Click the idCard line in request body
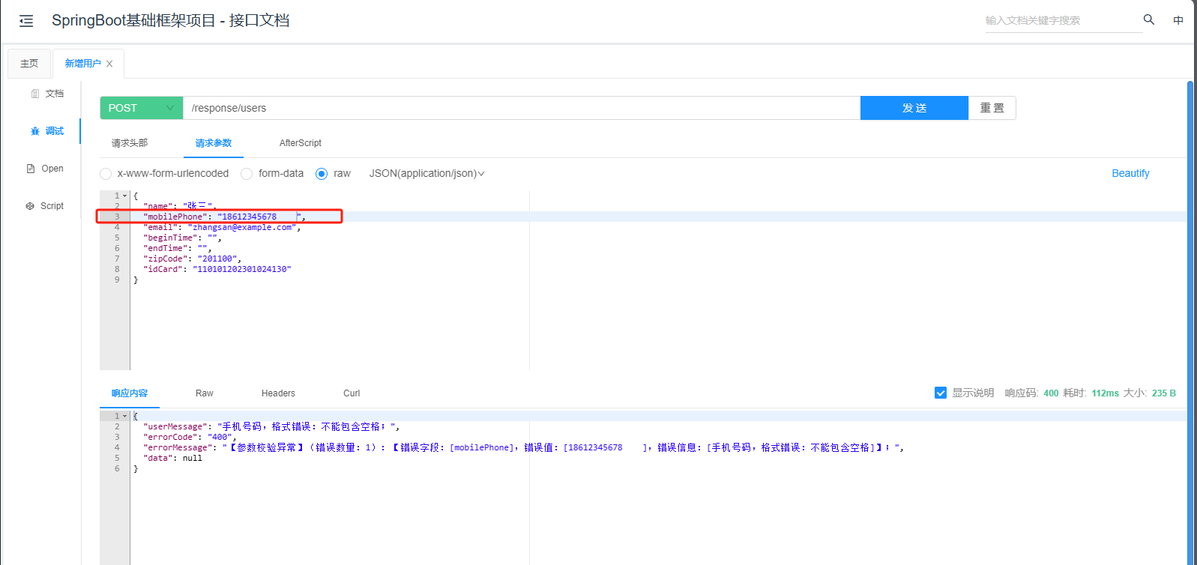1197x565 pixels. pos(217,269)
